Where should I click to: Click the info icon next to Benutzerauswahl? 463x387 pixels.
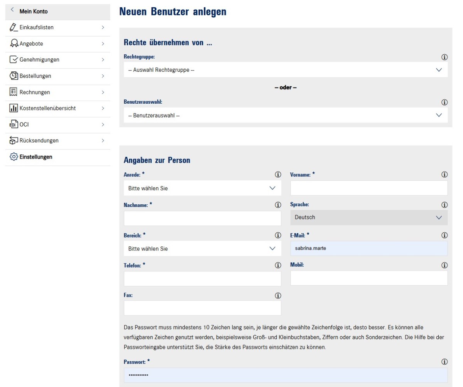[x=444, y=103]
